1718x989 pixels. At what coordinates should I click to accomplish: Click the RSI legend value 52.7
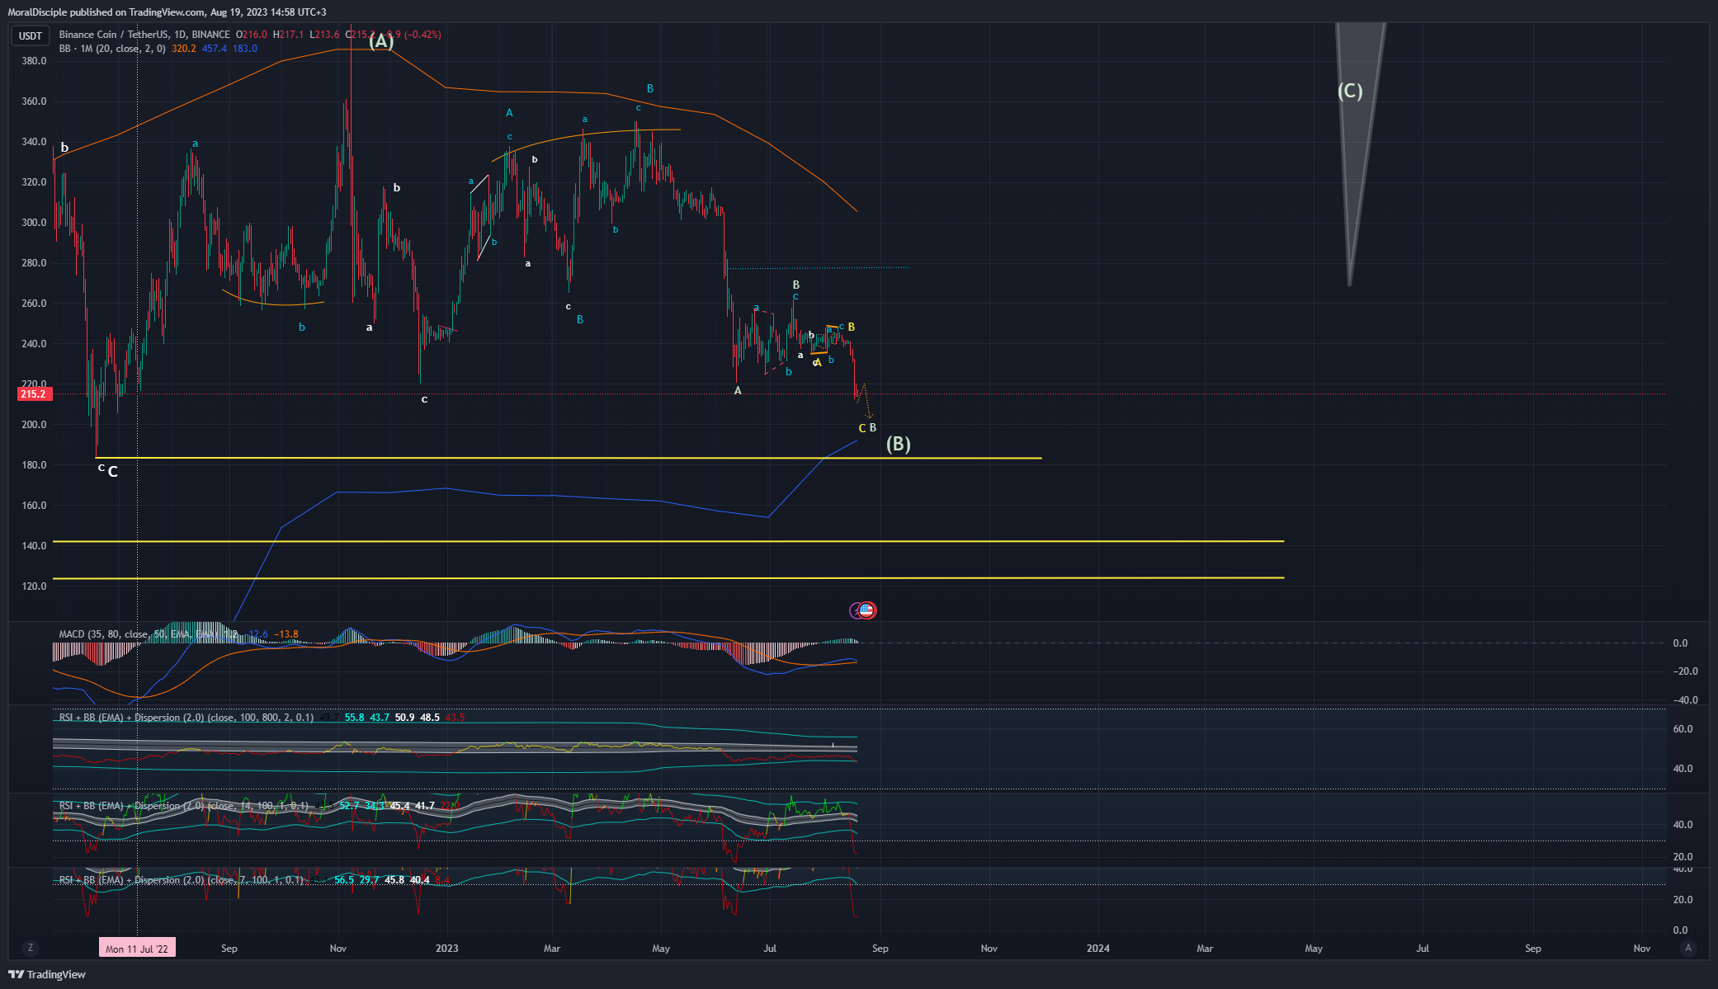pos(349,806)
